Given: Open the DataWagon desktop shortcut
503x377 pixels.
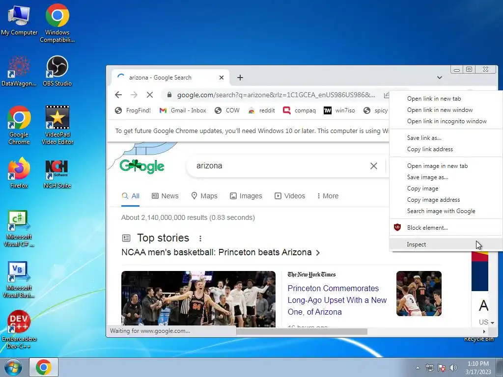Looking at the screenshot, I should (19, 71).
